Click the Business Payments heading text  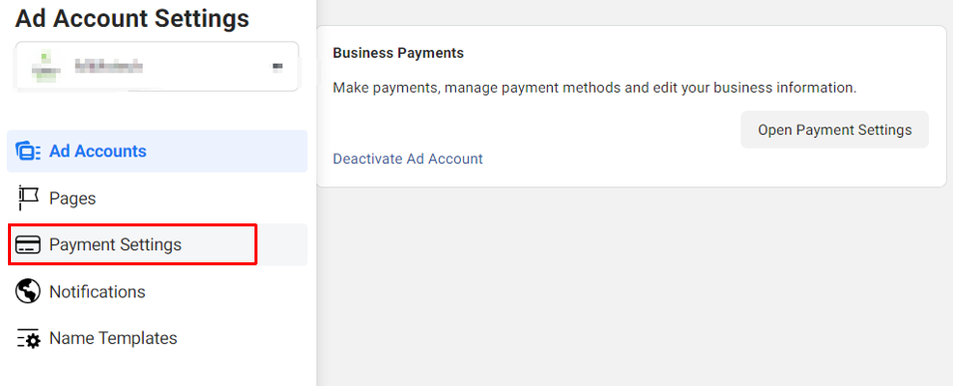[398, 53]
